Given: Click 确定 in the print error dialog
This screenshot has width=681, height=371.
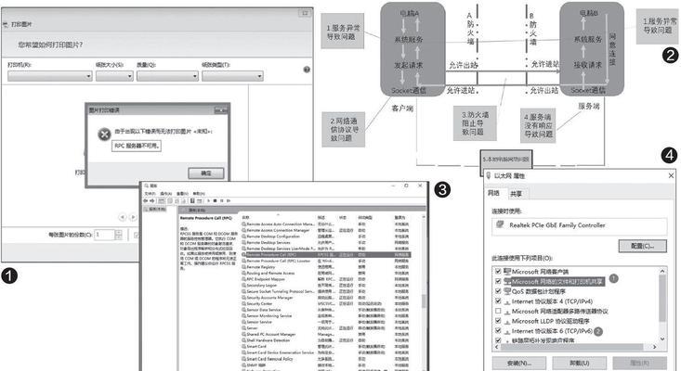Looking at the screenshot, I should click(x=206, y=173).
